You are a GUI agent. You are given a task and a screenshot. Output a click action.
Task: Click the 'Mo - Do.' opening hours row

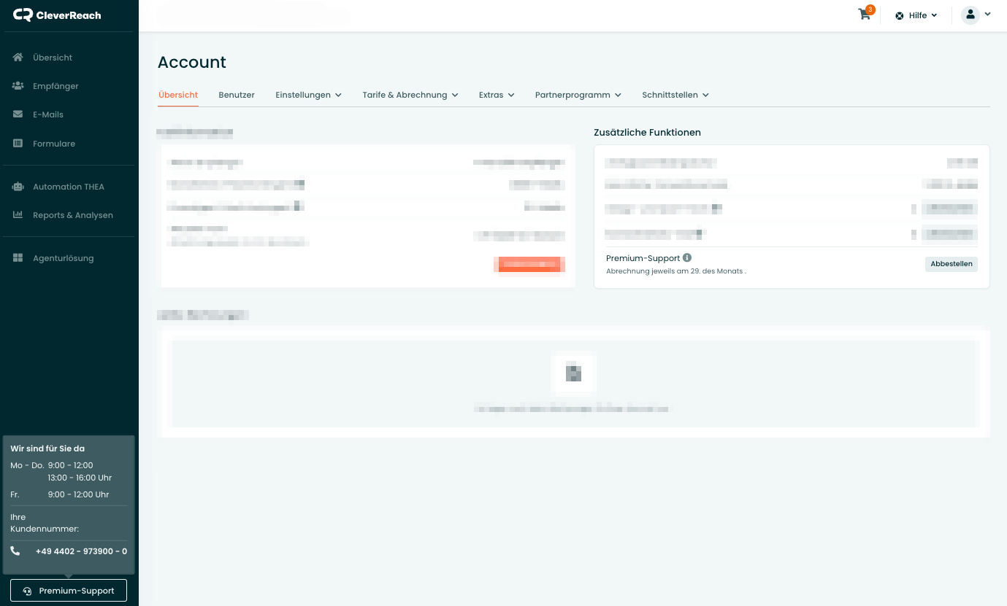click(61, 471)
